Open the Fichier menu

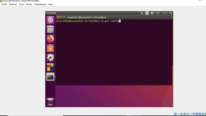pyautogui.click(x=4, y=4)
